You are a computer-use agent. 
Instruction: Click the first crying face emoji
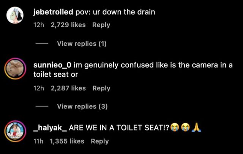(175, 128)
